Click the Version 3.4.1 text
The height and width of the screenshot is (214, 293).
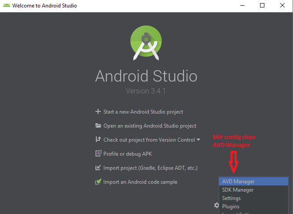(146, 91)
